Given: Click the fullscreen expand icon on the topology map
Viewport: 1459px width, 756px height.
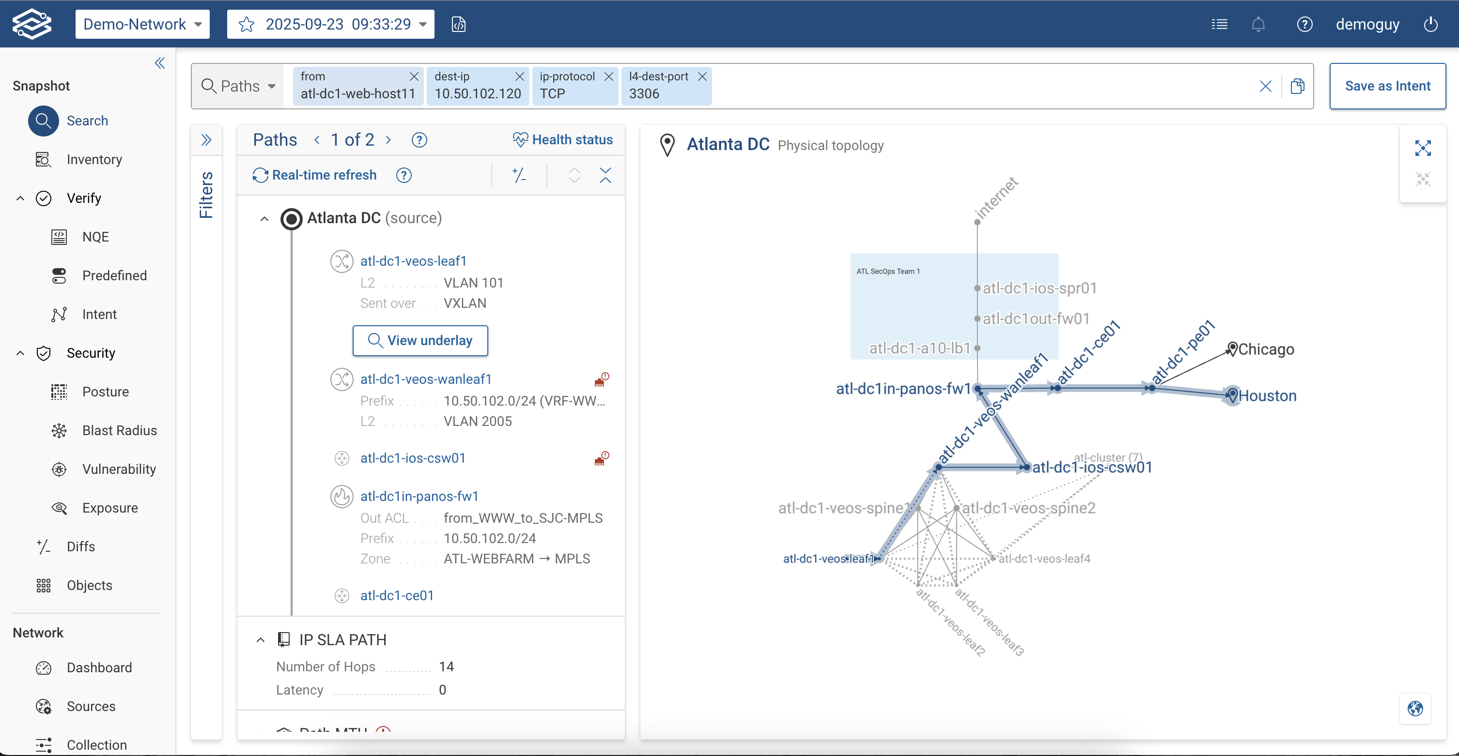Looking at the screenshot, I should pyautogui.click(x=1423, y=148).
